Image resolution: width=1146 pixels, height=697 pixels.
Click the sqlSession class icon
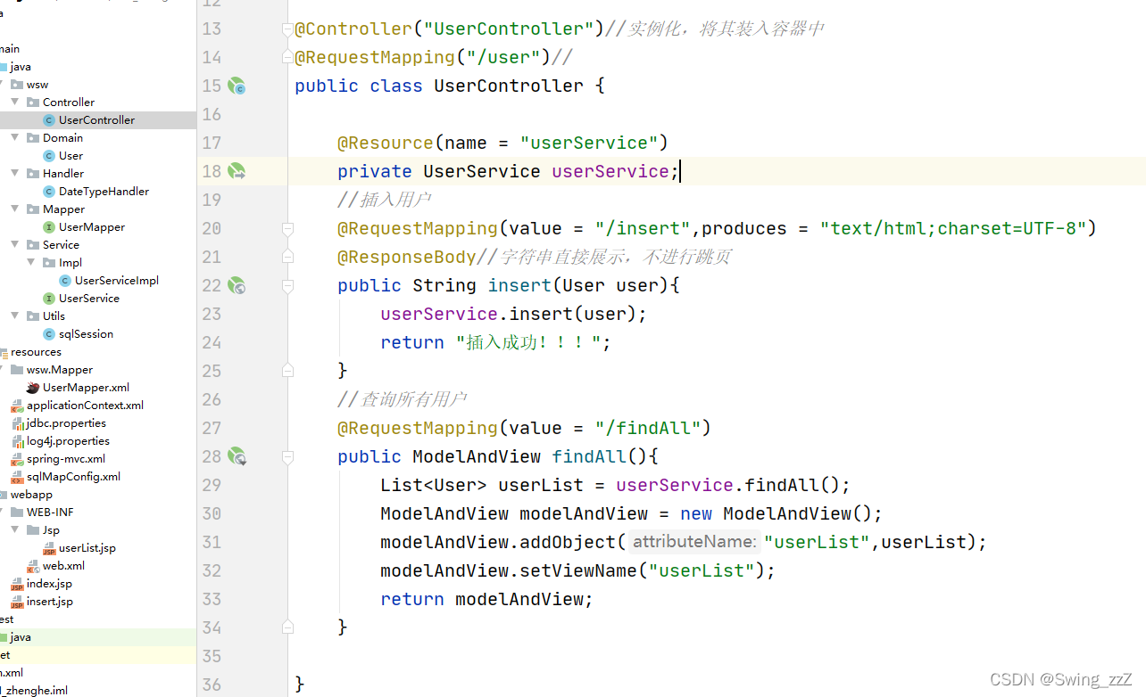(50, 334)
